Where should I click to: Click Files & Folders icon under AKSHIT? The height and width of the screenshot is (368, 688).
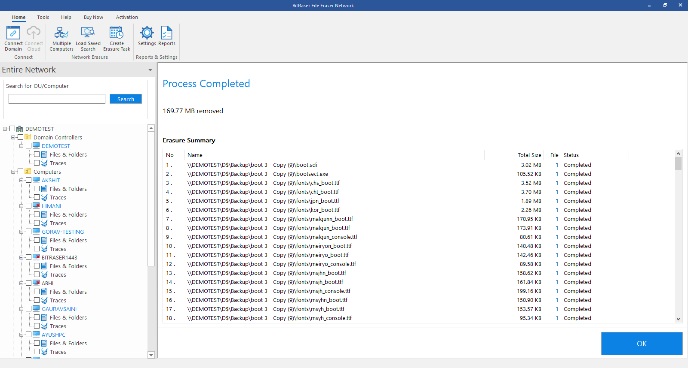[x=44, y=189]
